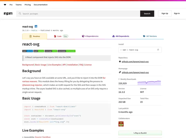186x138 pixels.
Task: Click the 'Public' package label
Action: 34,30
